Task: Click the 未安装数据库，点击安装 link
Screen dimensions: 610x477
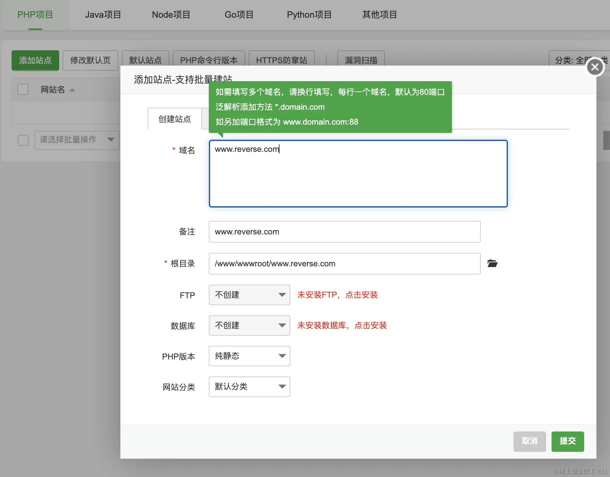Action: point(342,325)
